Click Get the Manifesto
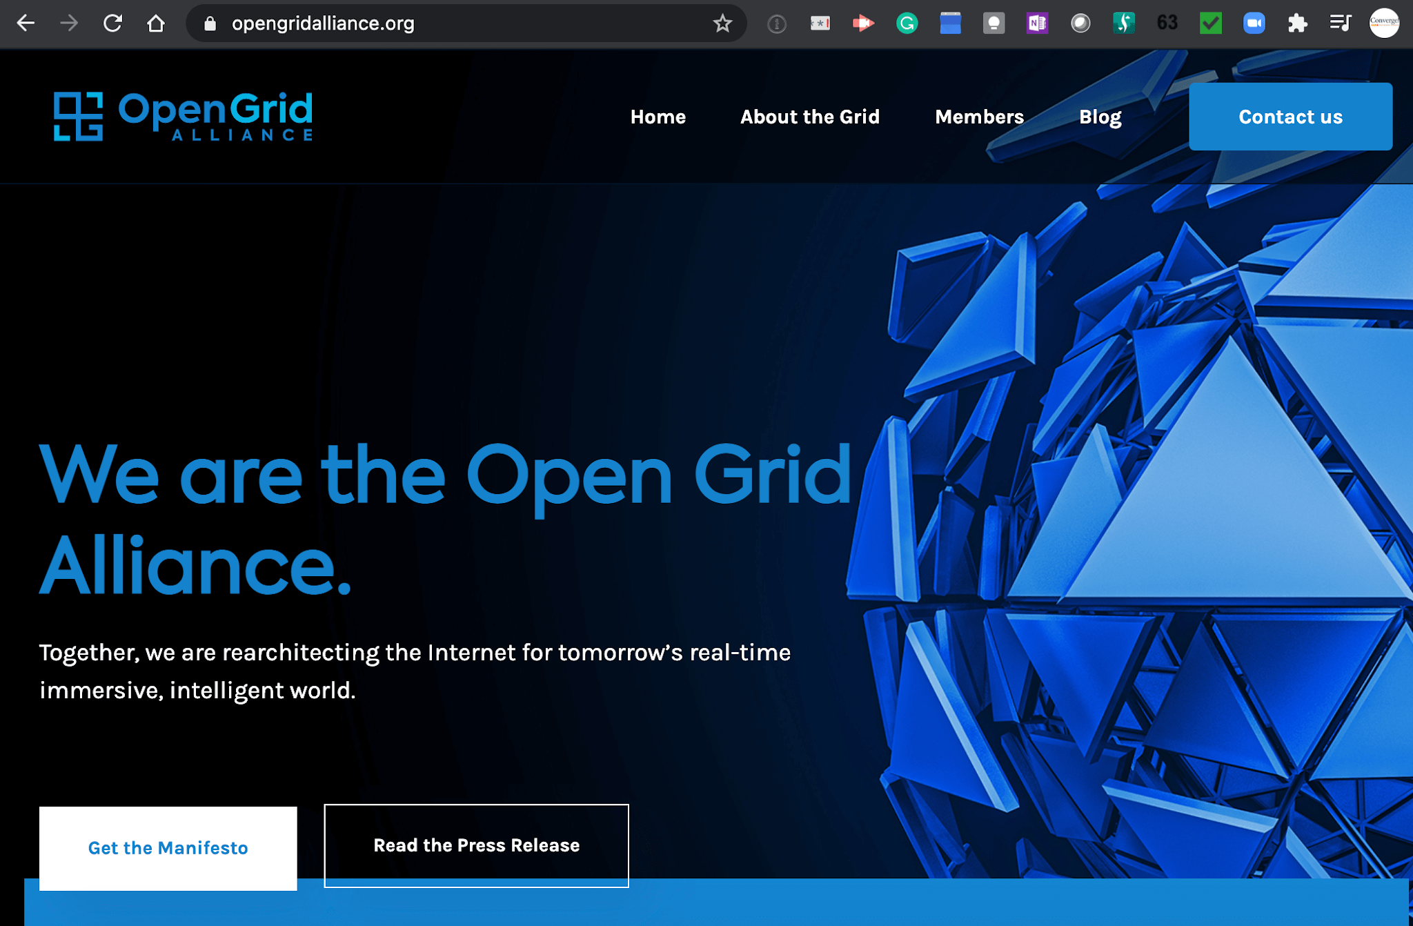The width and height of the screenshot is (1413, 926). [x=168, y=848]
